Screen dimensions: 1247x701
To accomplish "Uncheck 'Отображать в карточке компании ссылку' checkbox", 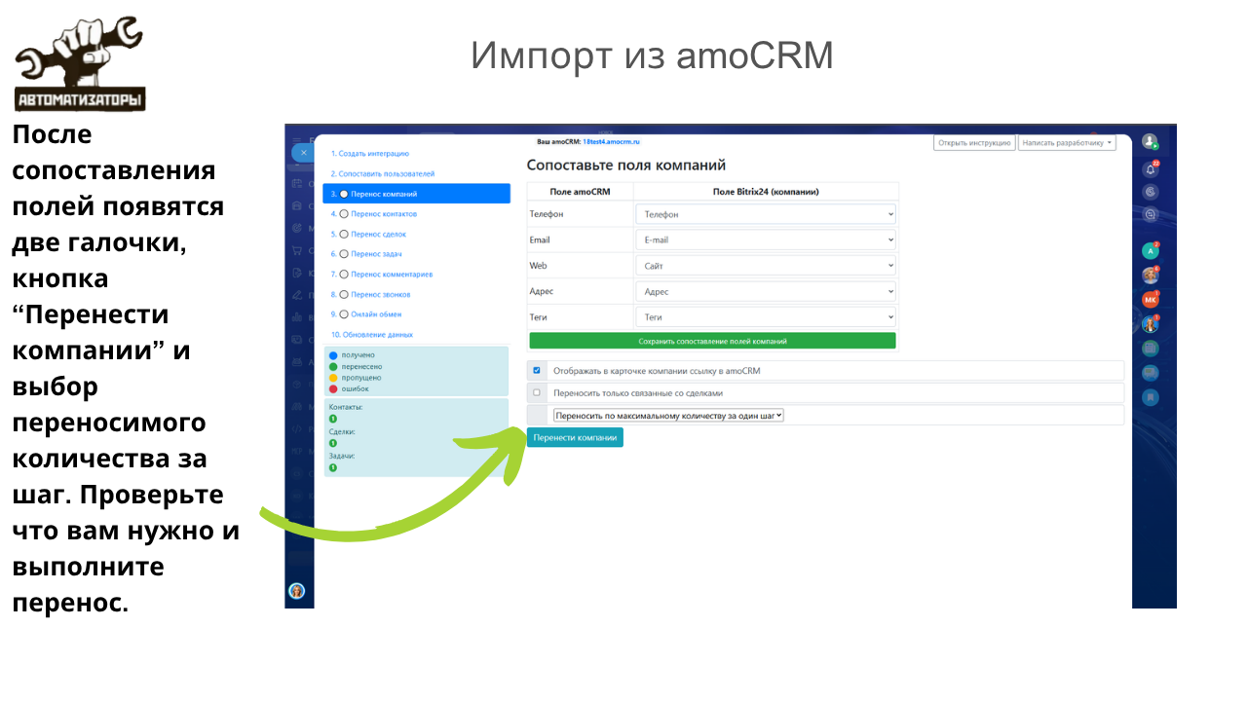I will tap(537, 370).
